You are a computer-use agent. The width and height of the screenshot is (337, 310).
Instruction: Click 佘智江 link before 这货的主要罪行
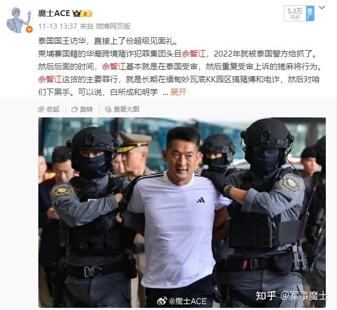click(x=50, y=80)
